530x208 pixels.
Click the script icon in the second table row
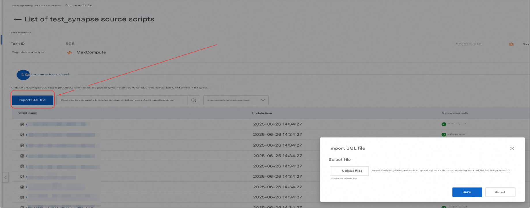click(22, 135)
